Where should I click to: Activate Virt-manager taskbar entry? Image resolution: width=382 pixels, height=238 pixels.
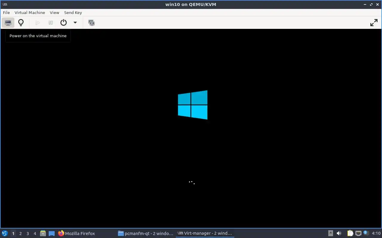click(205, 234)
